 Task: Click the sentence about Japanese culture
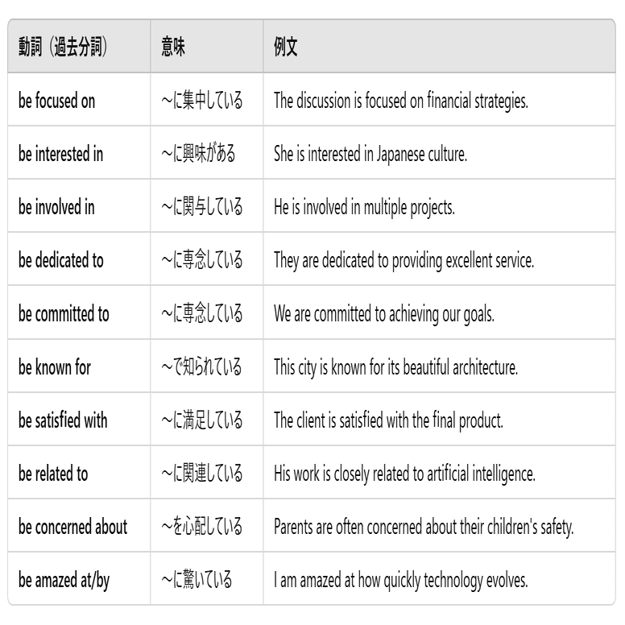point(370,154)
